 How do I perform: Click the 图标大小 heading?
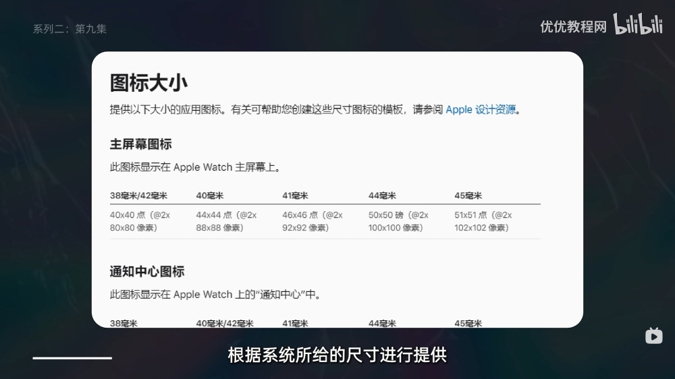[x=148, y=82]
